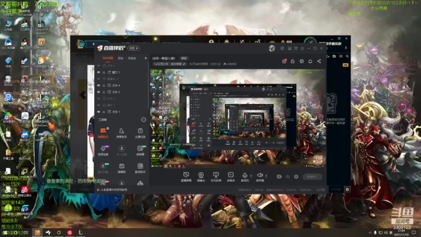Screen dimensions: 421x237
Task: Toggle visibility of 文本 3 source
Action: point(98,92)
